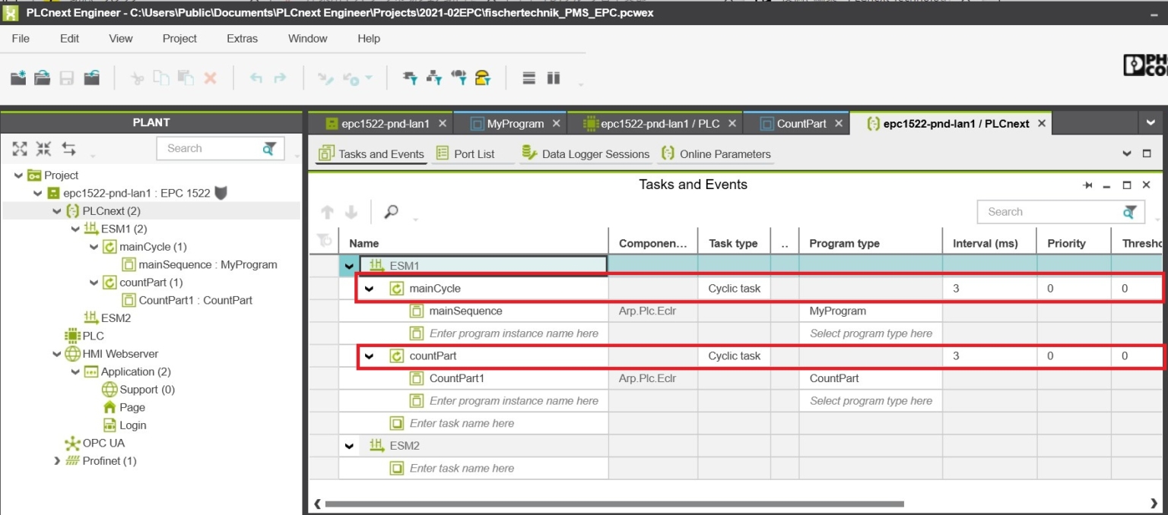This screenshot has height=515, width=1168.
Task: Switch to the CountPart editor tab
Action: click(801, 124)
